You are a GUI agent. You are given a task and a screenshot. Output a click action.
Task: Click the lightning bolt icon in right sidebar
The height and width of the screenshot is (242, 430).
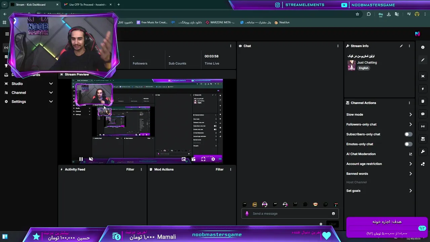pyautogui.click(x=423, y=89)
